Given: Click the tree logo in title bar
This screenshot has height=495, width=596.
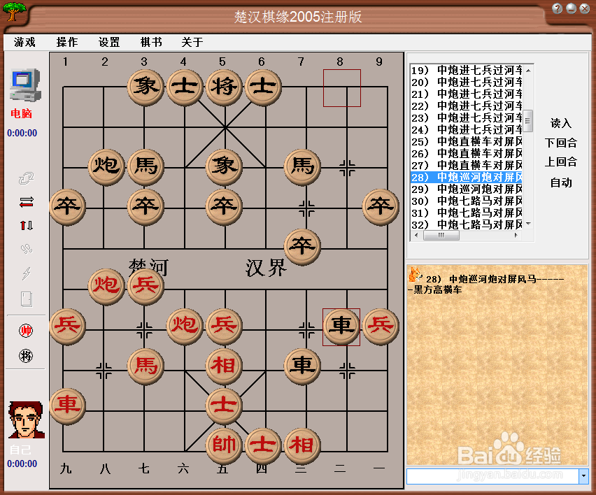Looking at the screenshot, I should 14,11.
